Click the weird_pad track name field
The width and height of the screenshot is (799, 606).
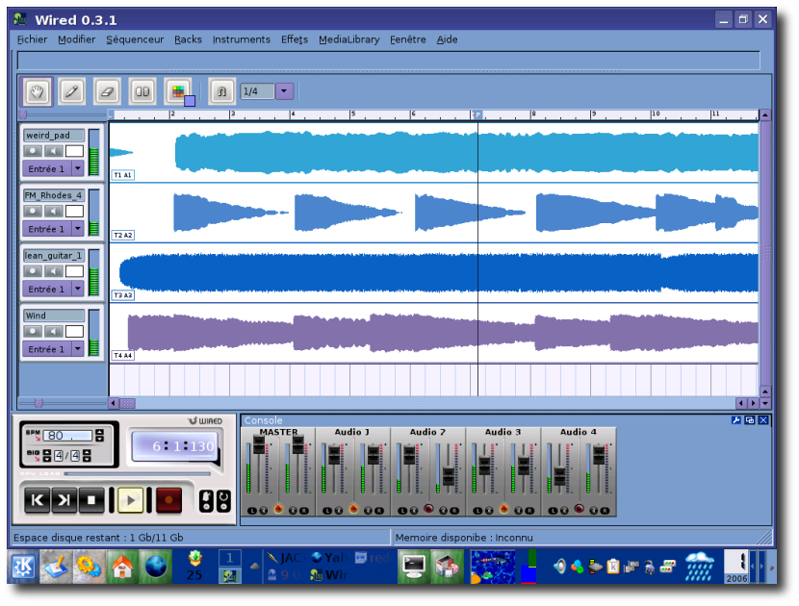click(x=54, y=136)
